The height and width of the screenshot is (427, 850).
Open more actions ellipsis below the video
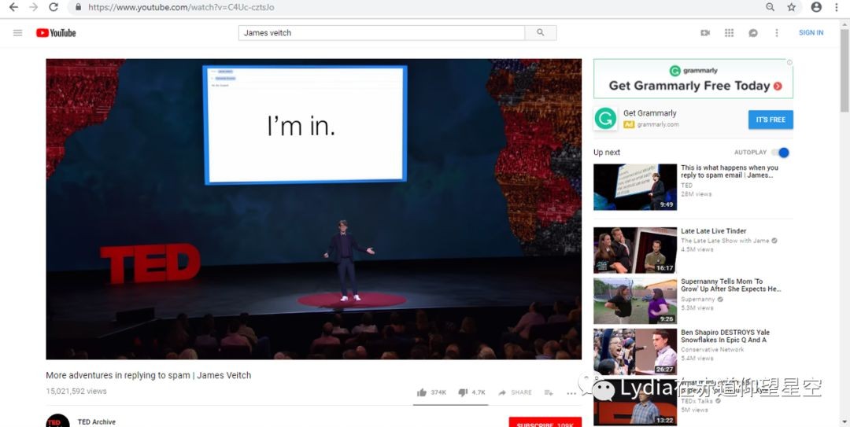571,392
